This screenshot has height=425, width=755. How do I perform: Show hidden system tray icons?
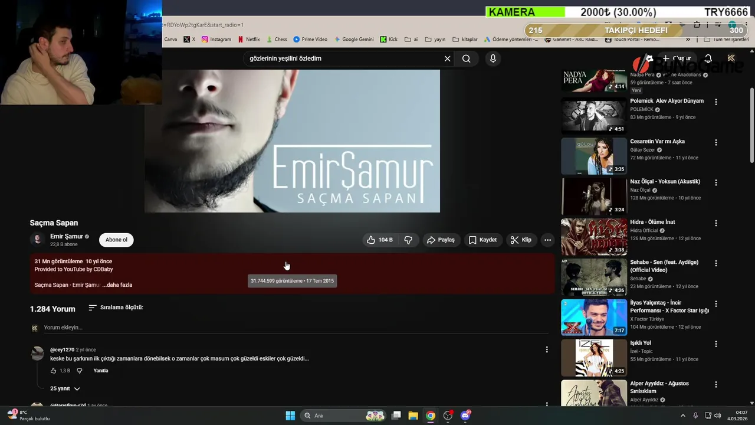tap(683, 416)
